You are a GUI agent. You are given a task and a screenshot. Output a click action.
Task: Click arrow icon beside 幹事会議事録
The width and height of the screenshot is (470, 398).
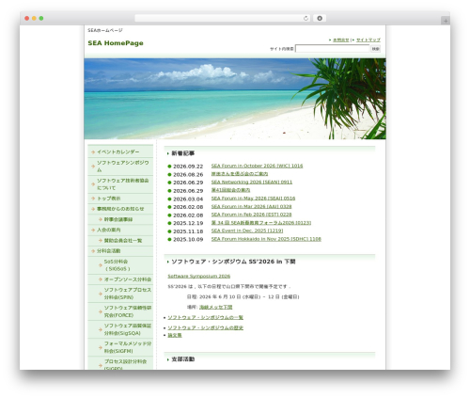(101, 219)
